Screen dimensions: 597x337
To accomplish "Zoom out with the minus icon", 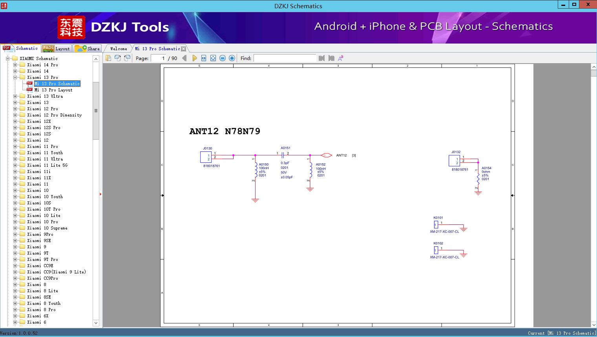I will 223,58.
